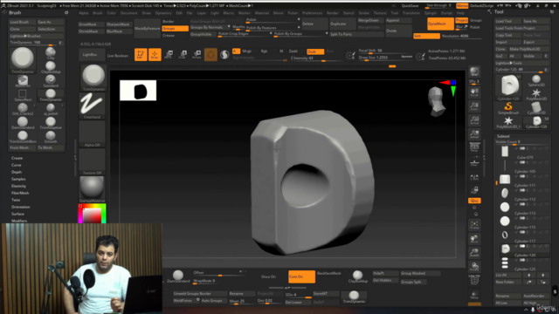Screen dimensions: 559x314
Task: Select the Smooth brush icon
Action: coord(51,137)
